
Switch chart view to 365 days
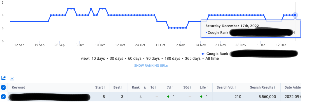point(193,59)
